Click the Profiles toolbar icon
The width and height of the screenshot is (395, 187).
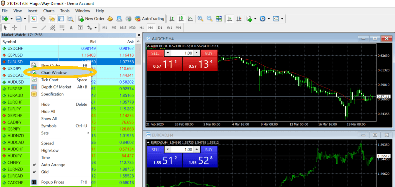click(18, 19)
